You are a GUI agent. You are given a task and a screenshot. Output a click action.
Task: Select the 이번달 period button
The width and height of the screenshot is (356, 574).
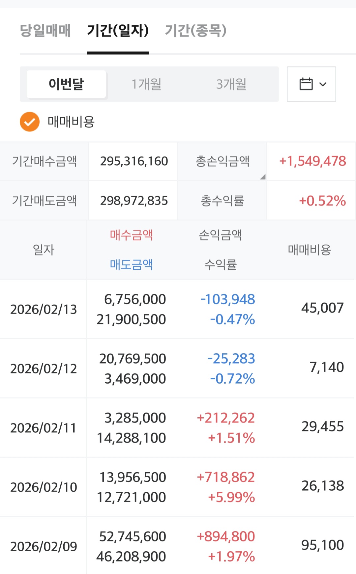66,84
